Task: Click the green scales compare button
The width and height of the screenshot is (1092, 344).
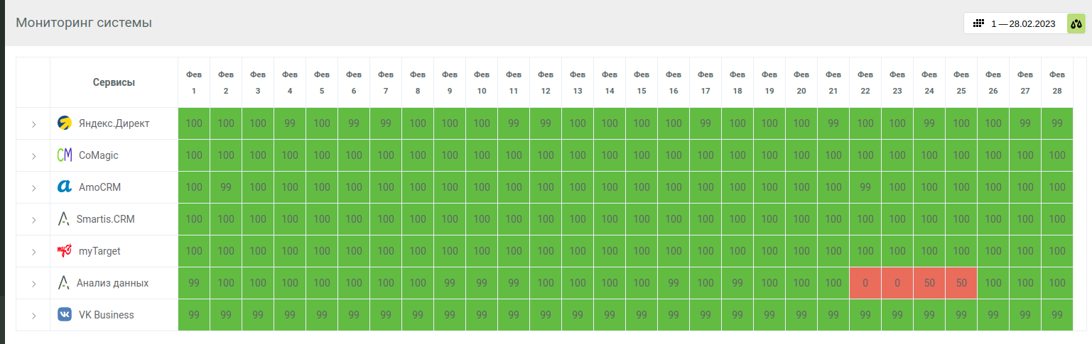Action: click(1076, 23)
